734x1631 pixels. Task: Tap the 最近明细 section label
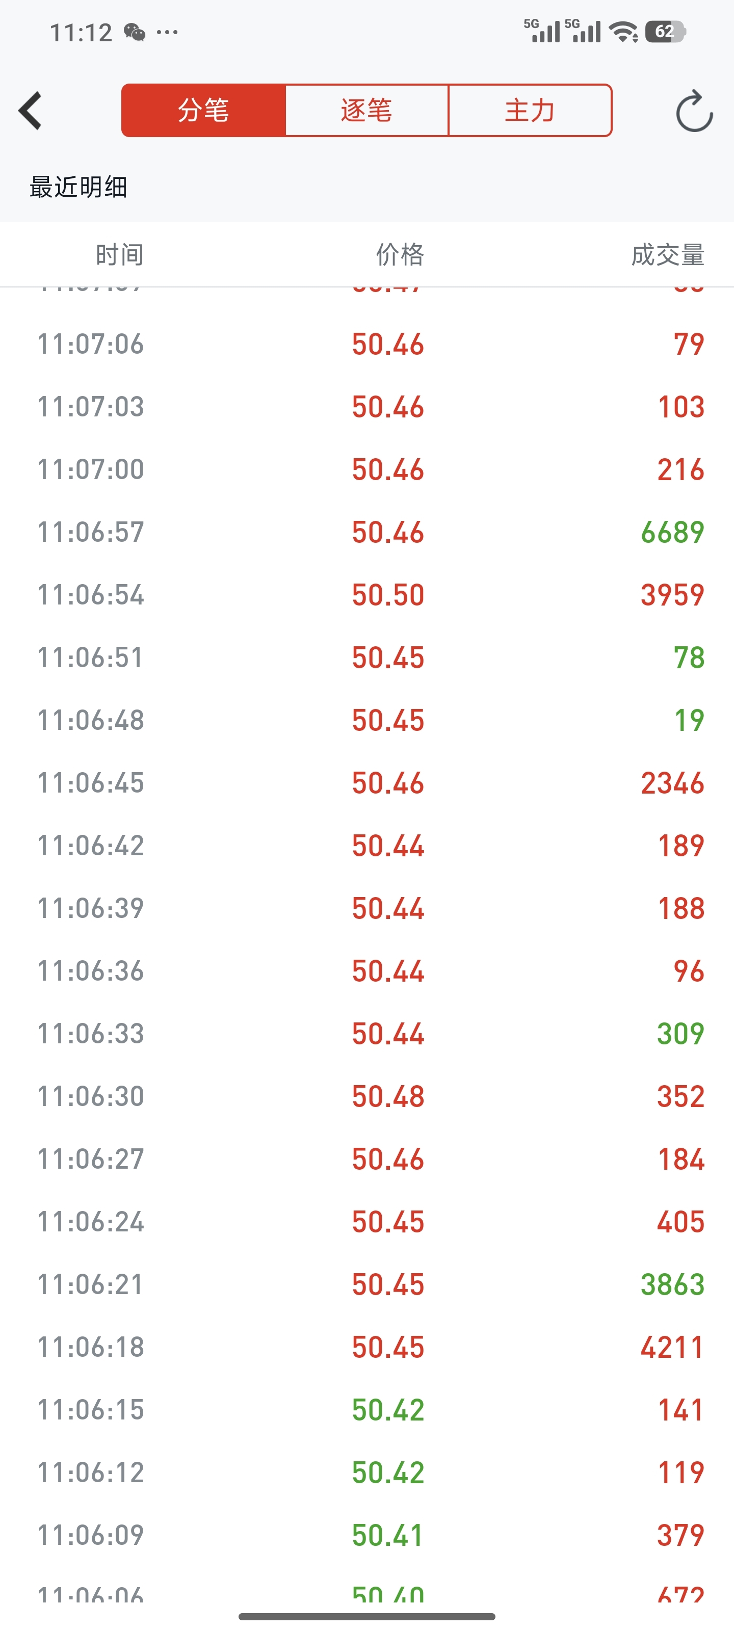78,187
